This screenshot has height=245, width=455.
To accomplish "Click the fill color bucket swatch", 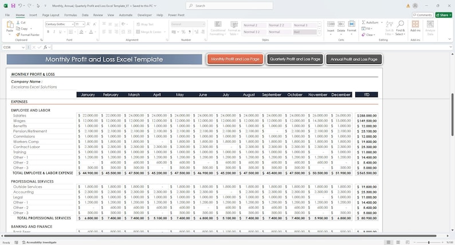I will point(81,32).
